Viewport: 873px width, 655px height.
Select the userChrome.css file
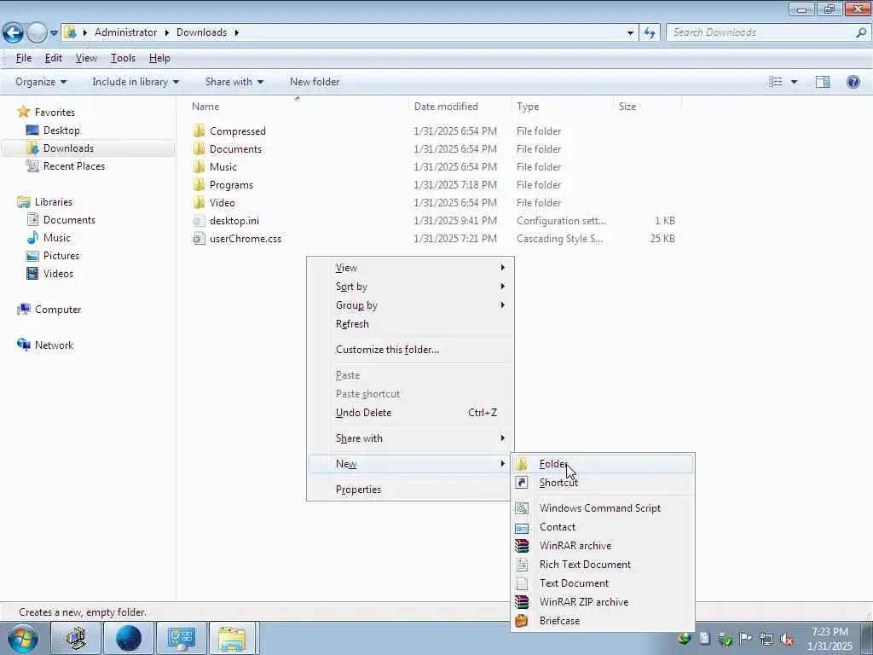click(x=246, y=239)
